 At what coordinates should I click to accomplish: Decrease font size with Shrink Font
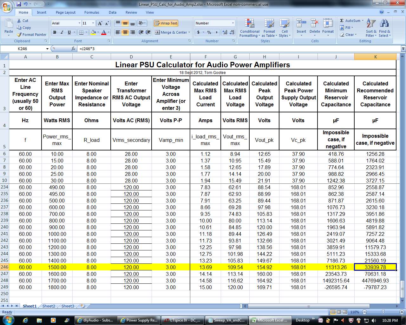(107, 23)
